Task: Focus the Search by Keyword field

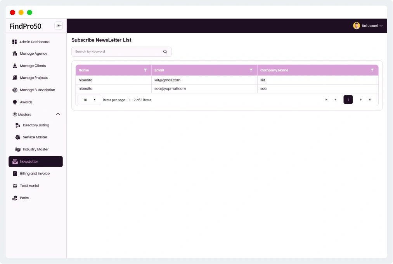Action: [x=116, y=52]
